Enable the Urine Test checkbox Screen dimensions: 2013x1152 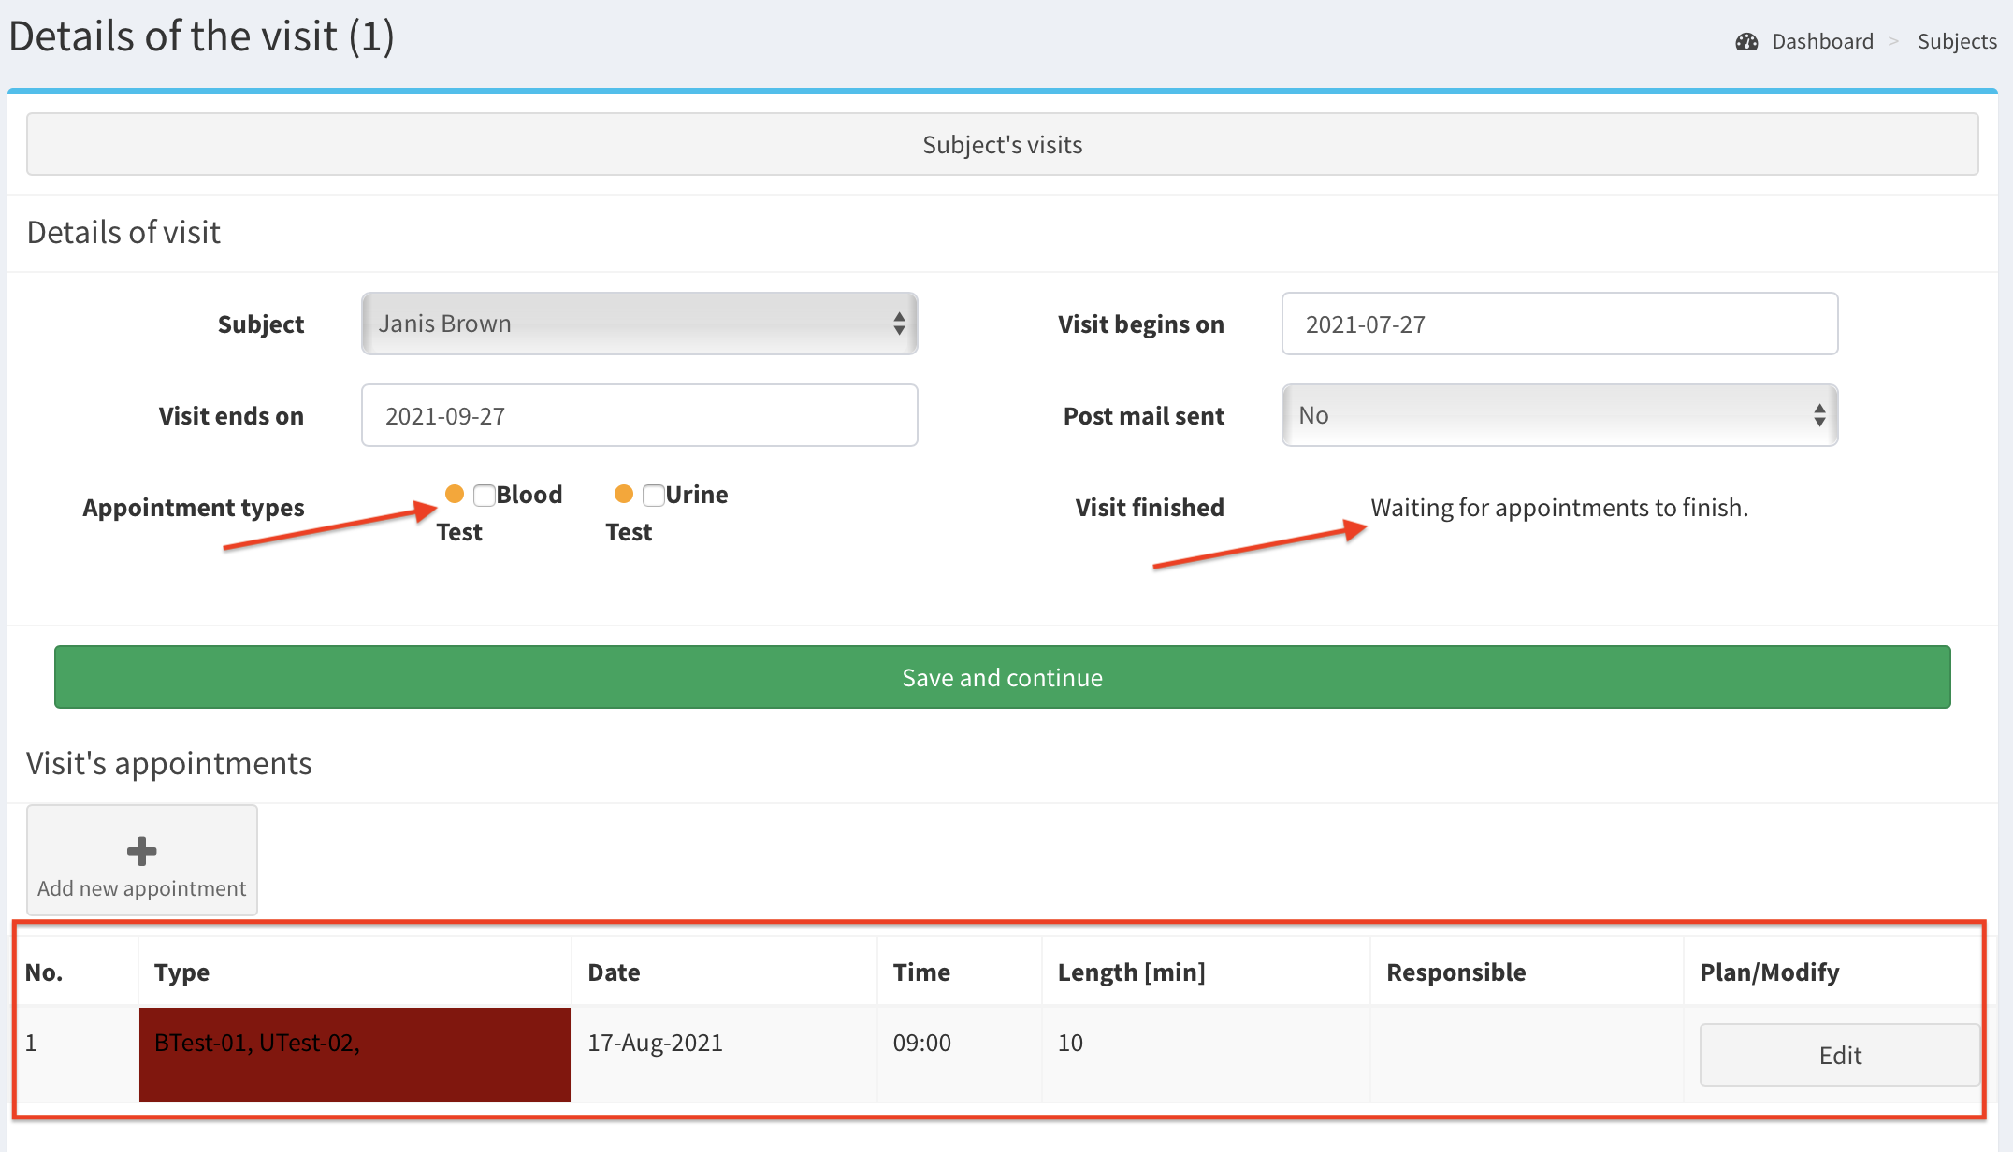click(x=654, y=495)
